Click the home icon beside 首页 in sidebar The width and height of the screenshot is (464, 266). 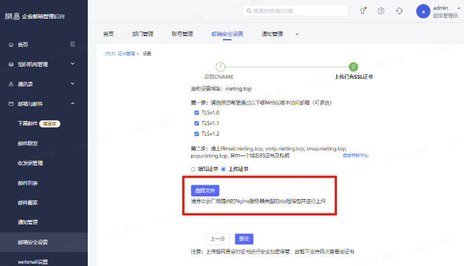[x=12, y=44]
